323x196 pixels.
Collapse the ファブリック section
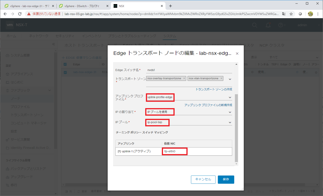click(x=50, y=90)
